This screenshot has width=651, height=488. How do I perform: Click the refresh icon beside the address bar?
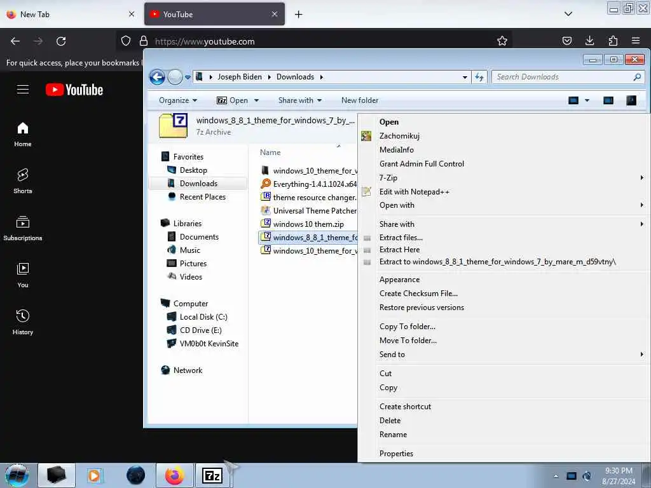tap(479, 77)
